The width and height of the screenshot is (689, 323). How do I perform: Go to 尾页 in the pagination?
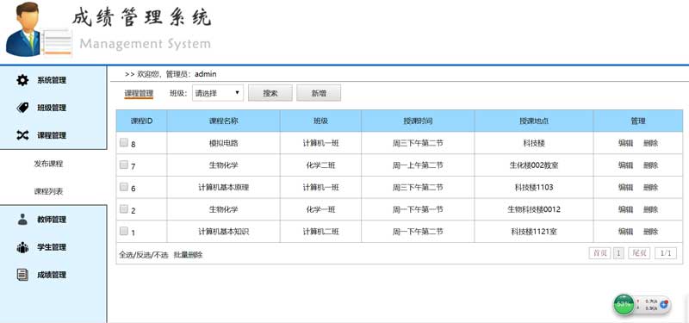[639, 253]
